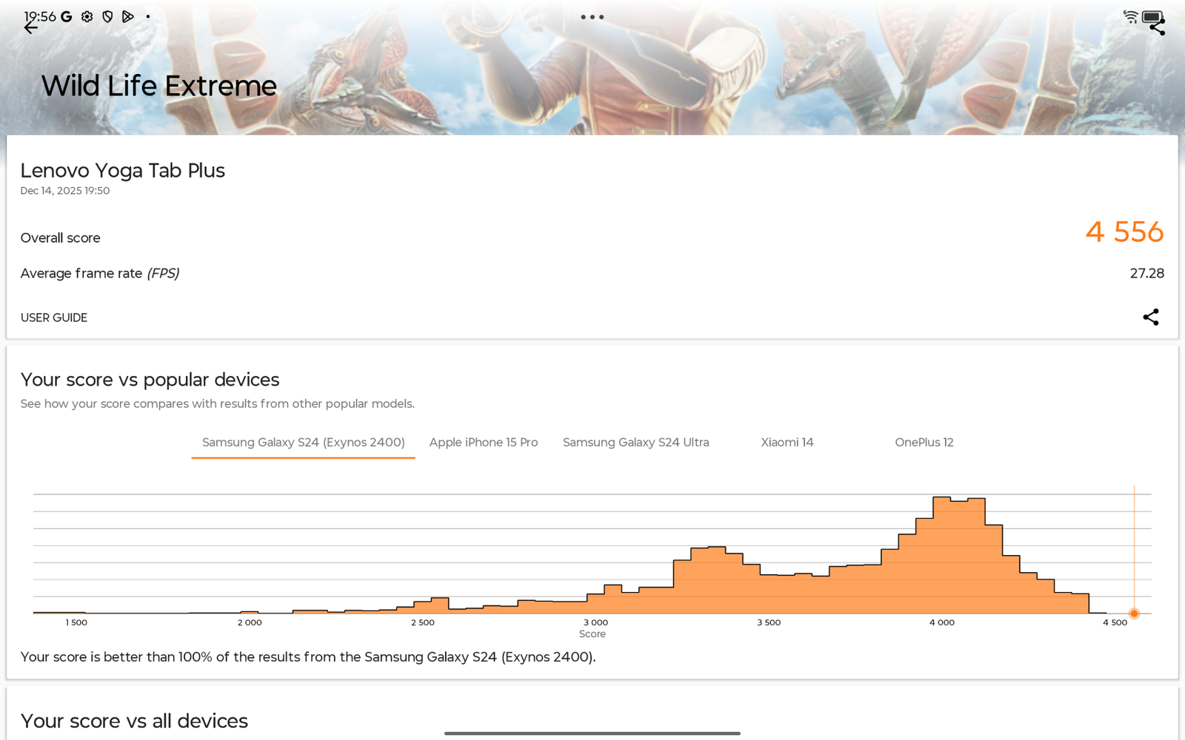Tap the shield icon in status bar
The height and width of the screenshot is (740, 1185).
coord(107,16)
